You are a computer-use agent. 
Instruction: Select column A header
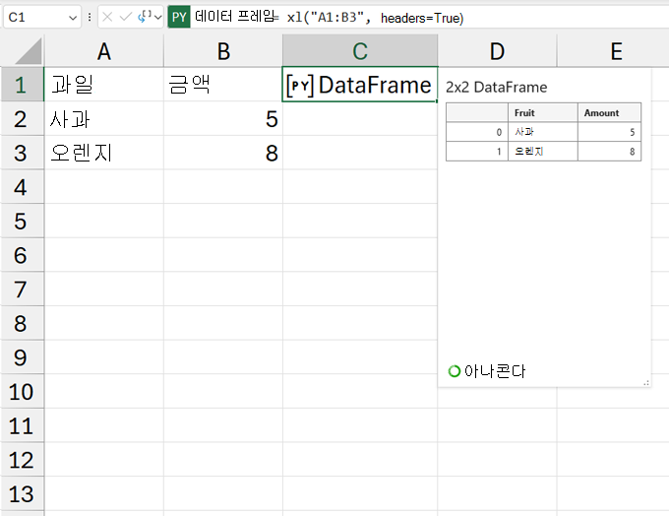[x=104, y=51]
